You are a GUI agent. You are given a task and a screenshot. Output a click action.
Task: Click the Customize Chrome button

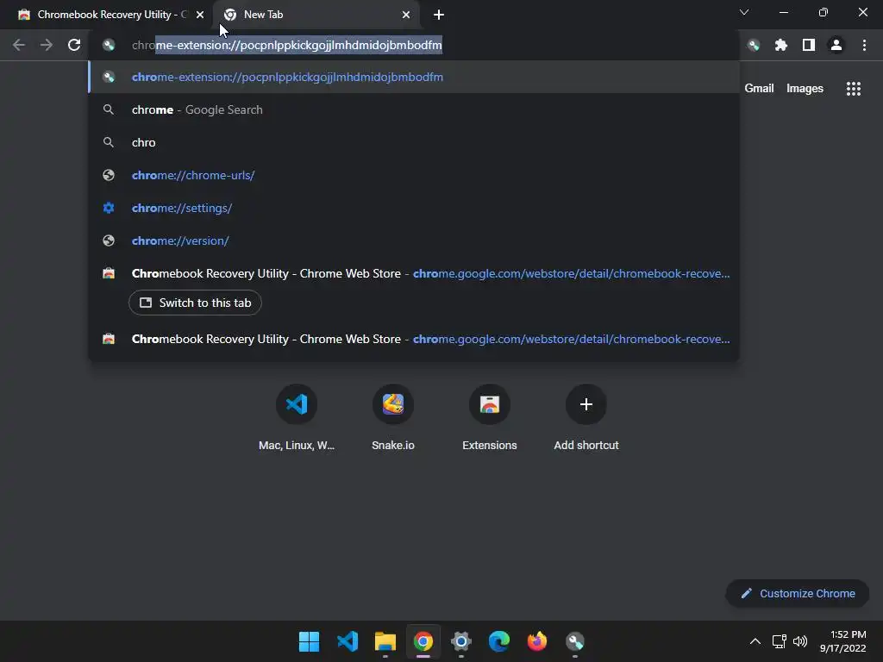click(798, 593)
